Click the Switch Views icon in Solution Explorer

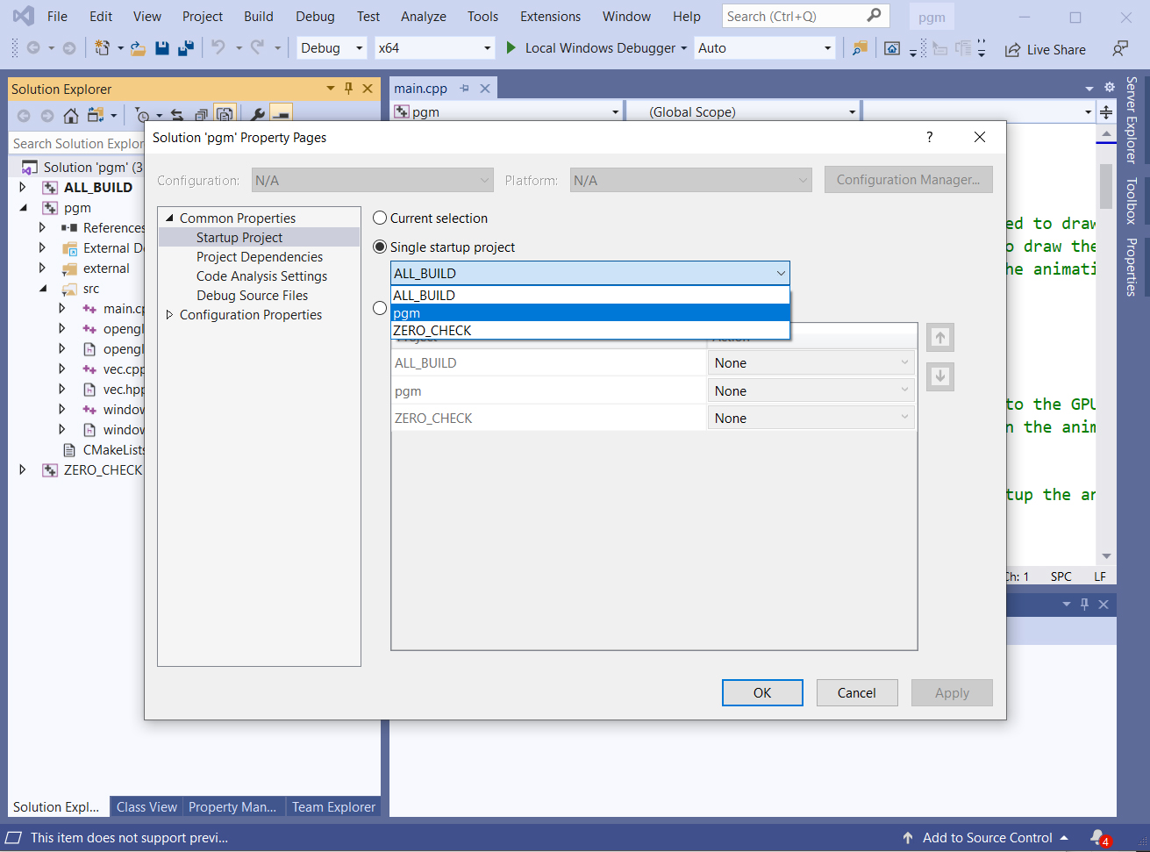tap(96, 115)
